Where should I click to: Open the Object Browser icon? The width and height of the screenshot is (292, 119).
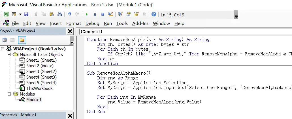pyautogui.click(x=136, y=14)
